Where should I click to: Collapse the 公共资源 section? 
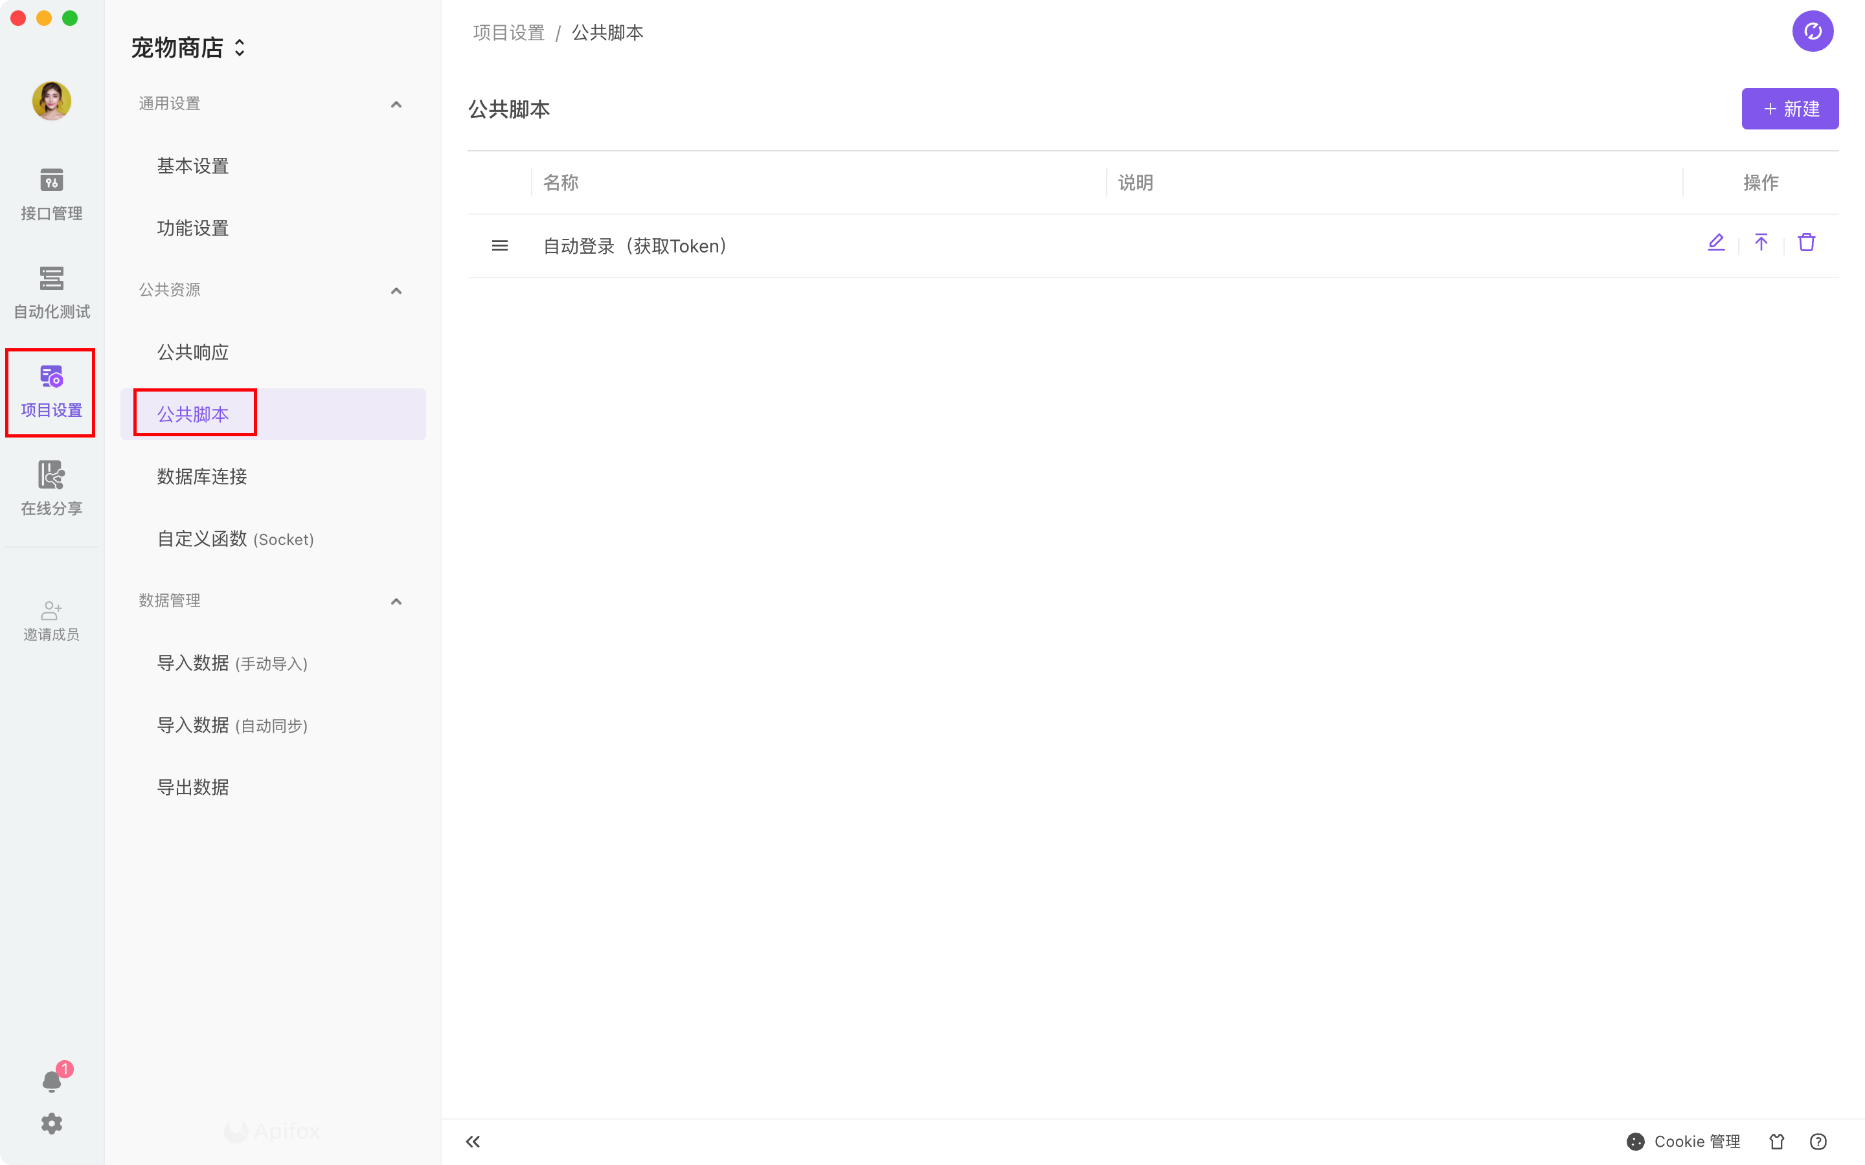(x=396, y=291)
